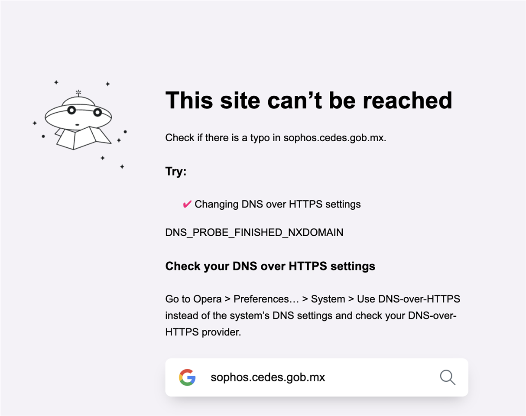
Task: Click the antenna on top of the UFO
Action: coord(78,93)
